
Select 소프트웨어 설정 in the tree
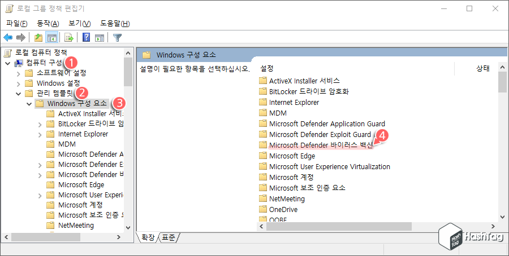point(61,73)
